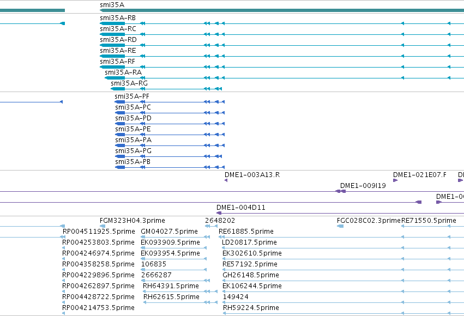The width and height of the screenshot is (464, 316).
Task: Click clone label DME1-003A13.R
Action: pos(252,175)
